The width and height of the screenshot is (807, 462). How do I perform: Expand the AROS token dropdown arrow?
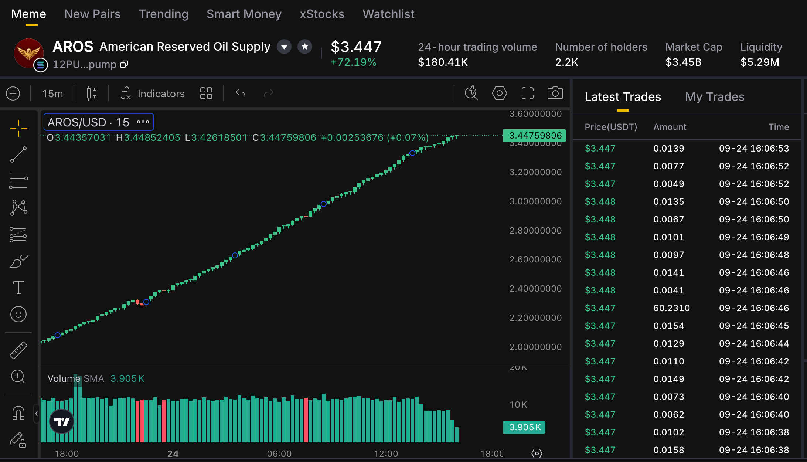pos(284,47)
